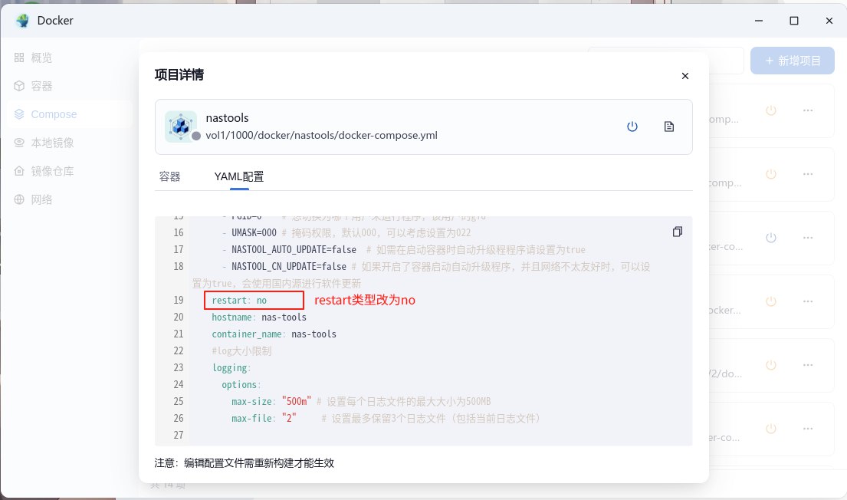Click the 新增项目 button

point(793,61)
